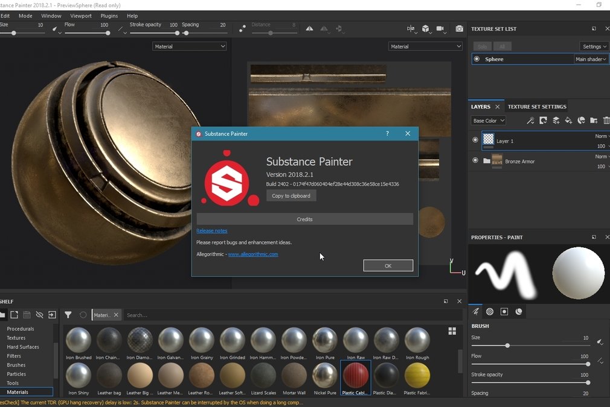
Task: Toggle Layer 1 visibility eye
Action: [x=475, y=140]
